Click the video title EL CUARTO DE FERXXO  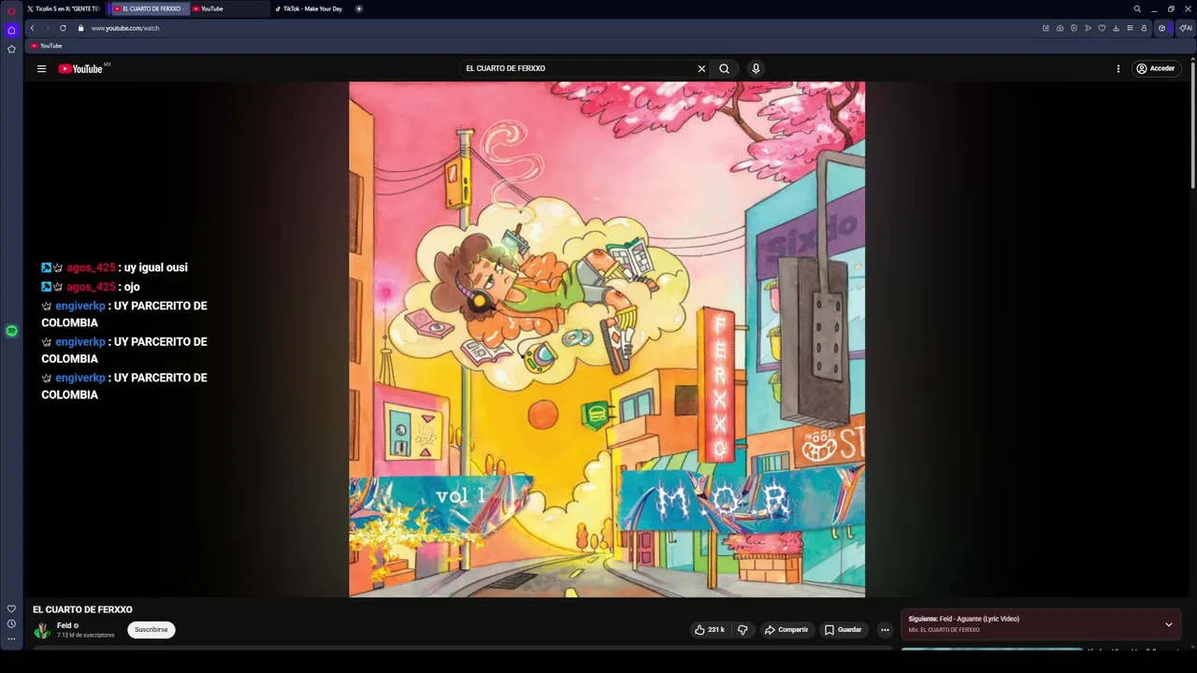pyautogui.click(x=82, y=609)
